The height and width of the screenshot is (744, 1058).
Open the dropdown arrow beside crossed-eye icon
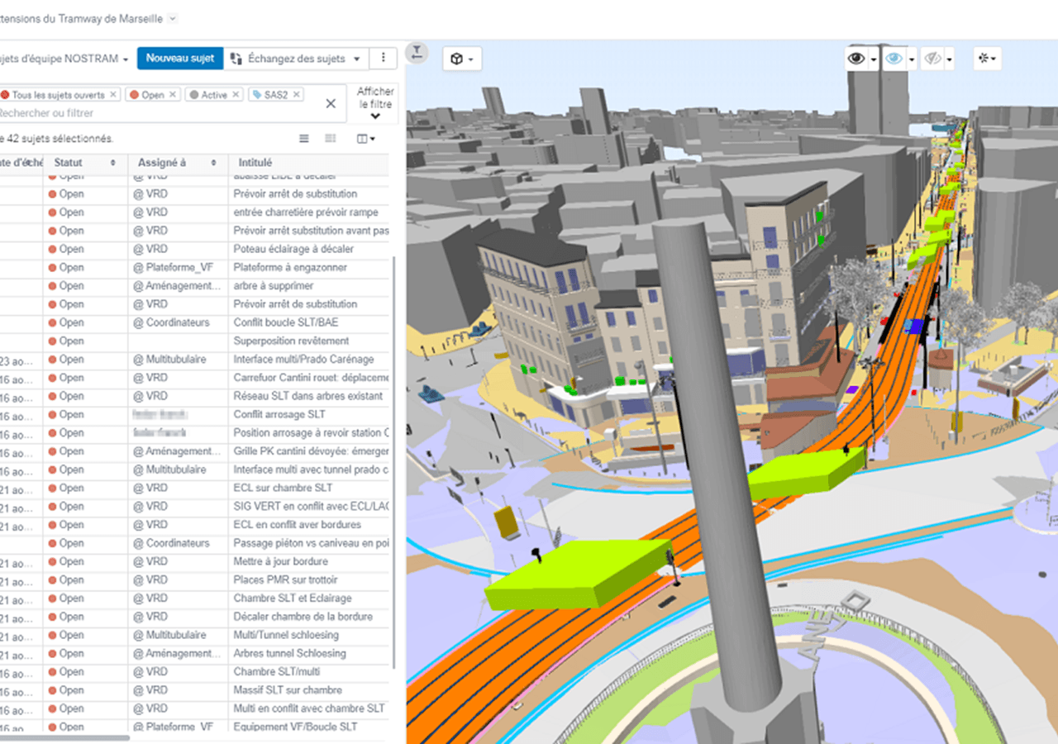pos(950,60)
